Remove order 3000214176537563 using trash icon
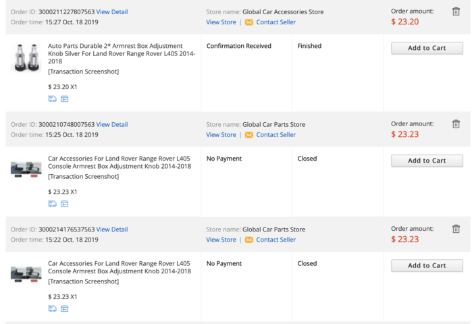This screenshot has height=324, width=472. click(456, 229)
